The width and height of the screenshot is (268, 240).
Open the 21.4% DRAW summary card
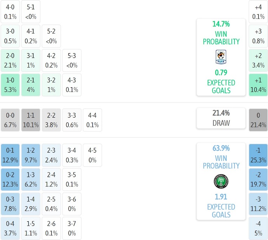point(221,118)
